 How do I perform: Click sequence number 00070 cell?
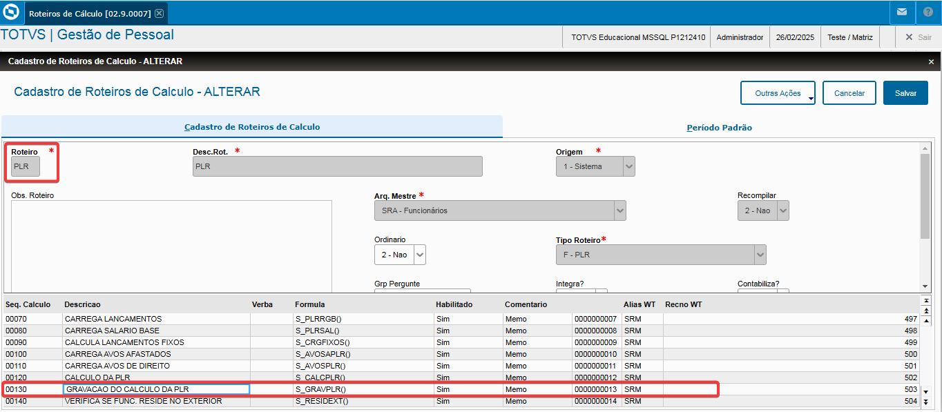tap(32, 319)
